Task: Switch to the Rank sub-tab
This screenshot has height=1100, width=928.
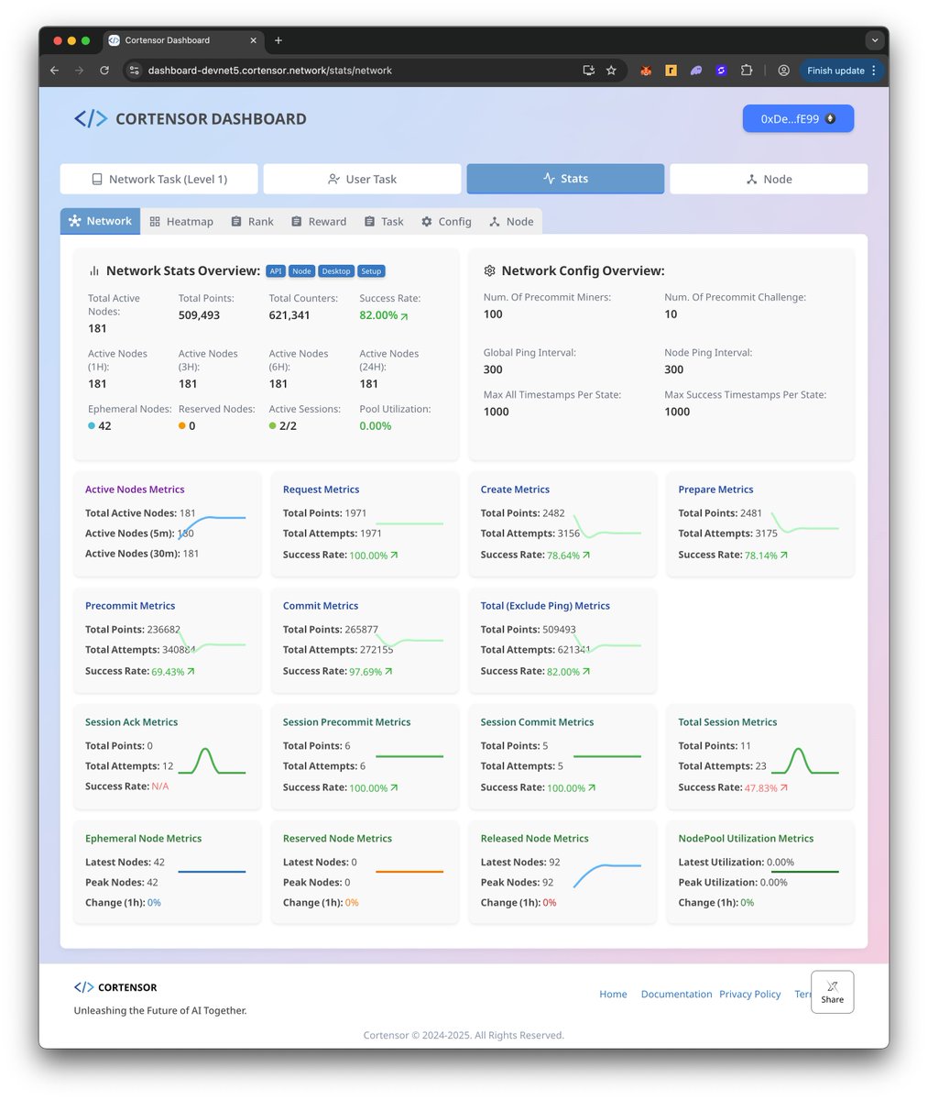Action: tap(252, 222)
